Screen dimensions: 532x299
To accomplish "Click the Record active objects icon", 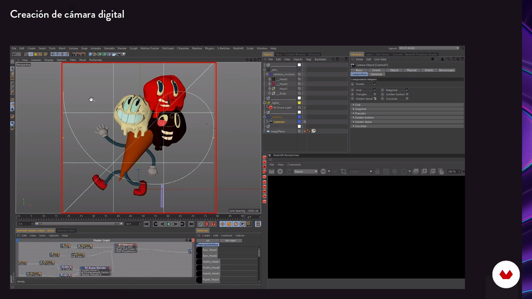I will click(x=207, y=224).
